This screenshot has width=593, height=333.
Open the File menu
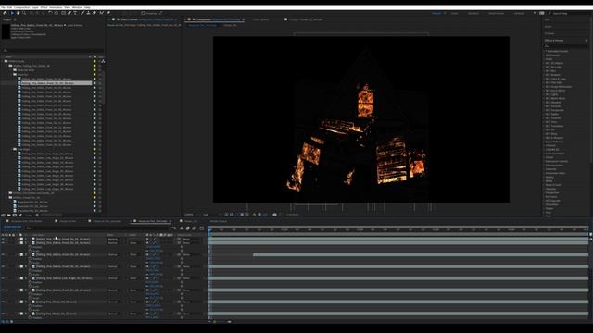[x=3, y=7]
